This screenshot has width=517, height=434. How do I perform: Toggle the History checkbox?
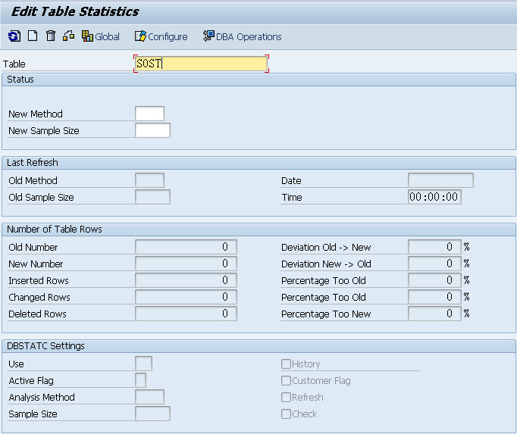(x=286, y=364)
